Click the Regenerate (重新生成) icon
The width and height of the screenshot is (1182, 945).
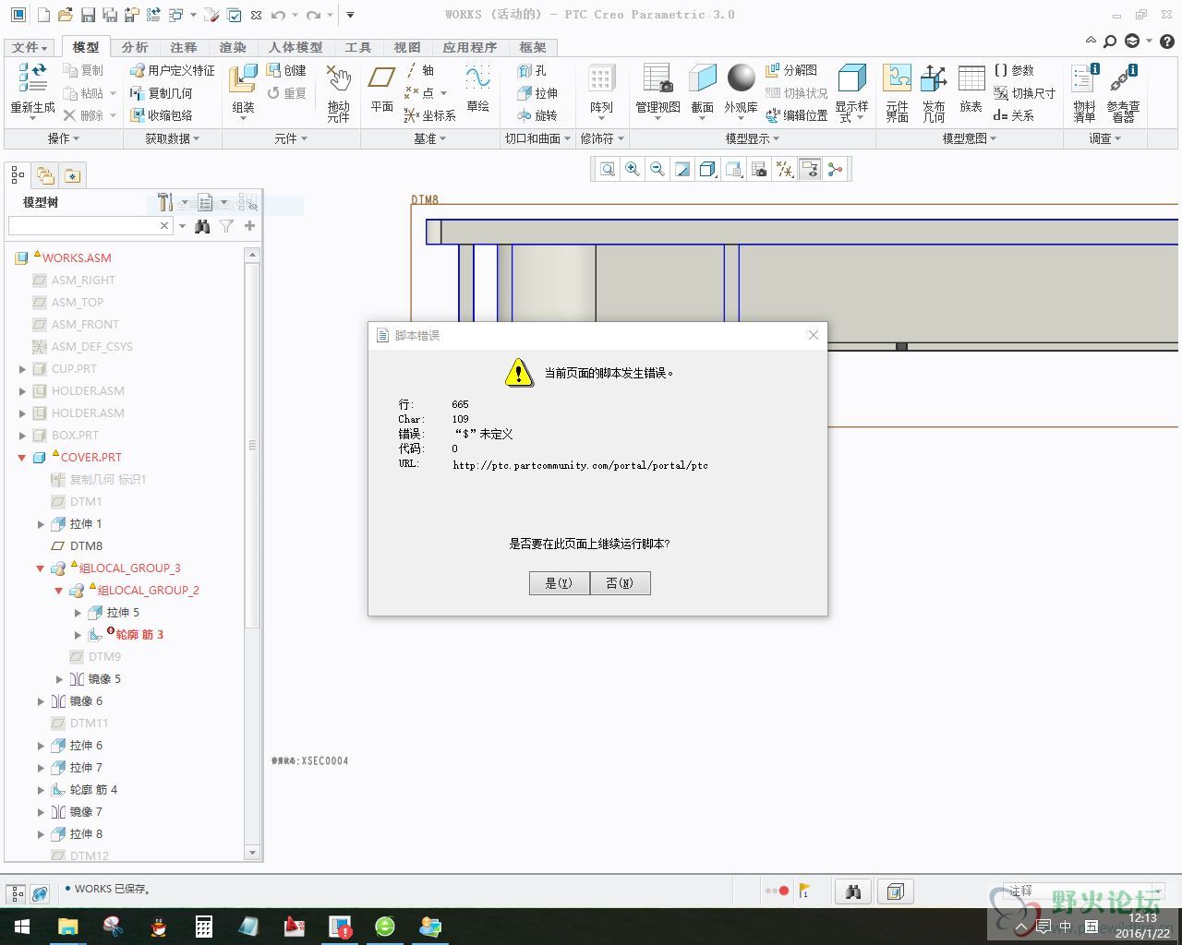33,79
